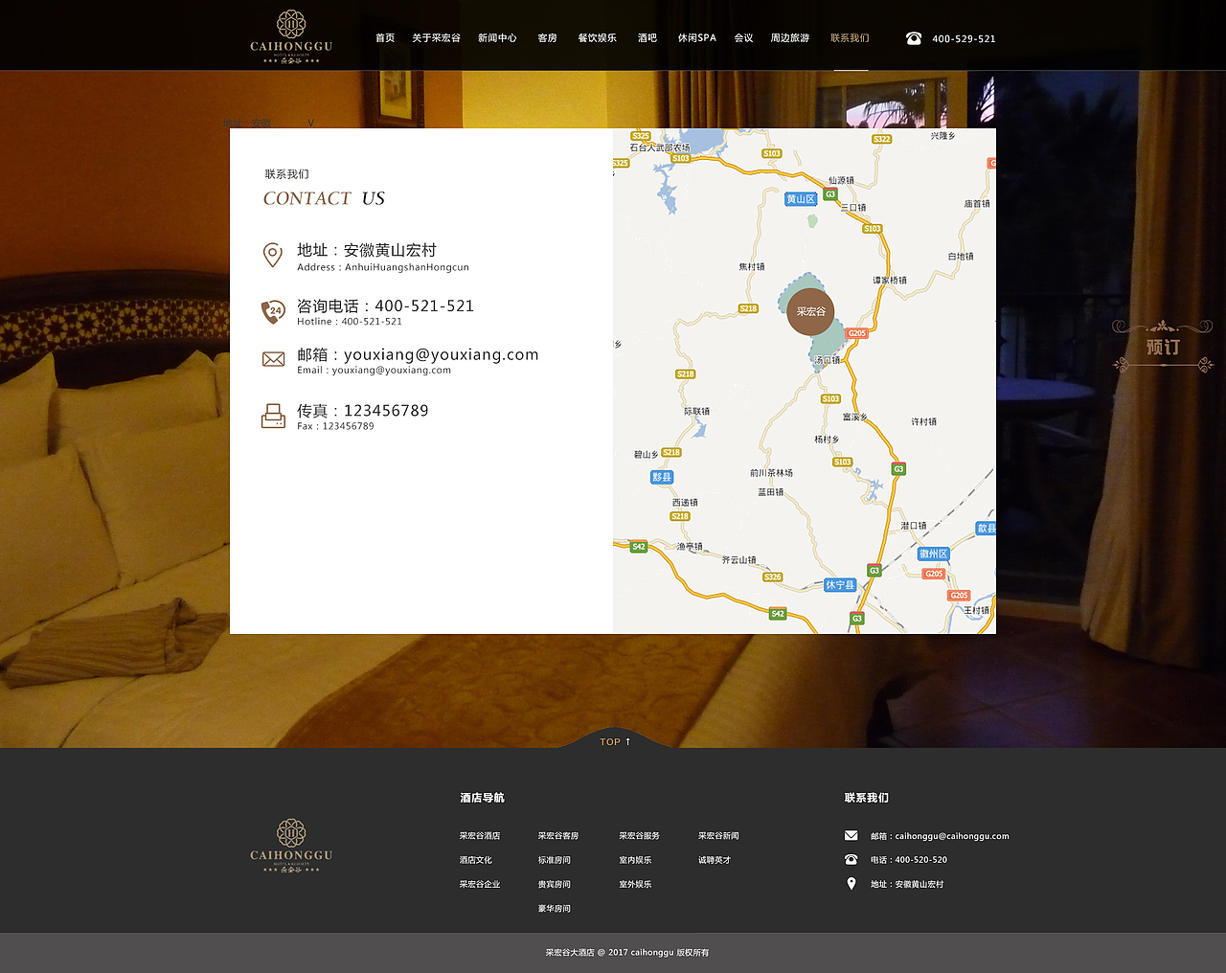This screenshot has height=973, width=1226.
Task: Click the envelope icon beside the email address
Action: [273, 359]
